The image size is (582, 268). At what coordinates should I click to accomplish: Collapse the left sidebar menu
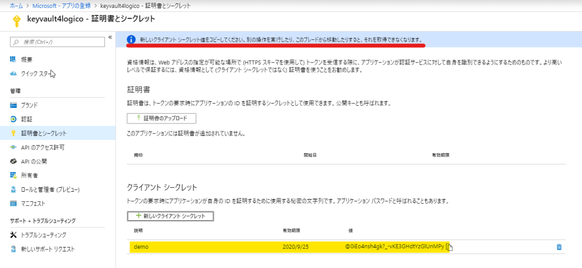pyautogui.click(x=110, y=38)
